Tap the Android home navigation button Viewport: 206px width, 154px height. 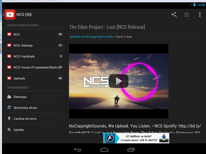pyautogui.click(x=104, y=150)
